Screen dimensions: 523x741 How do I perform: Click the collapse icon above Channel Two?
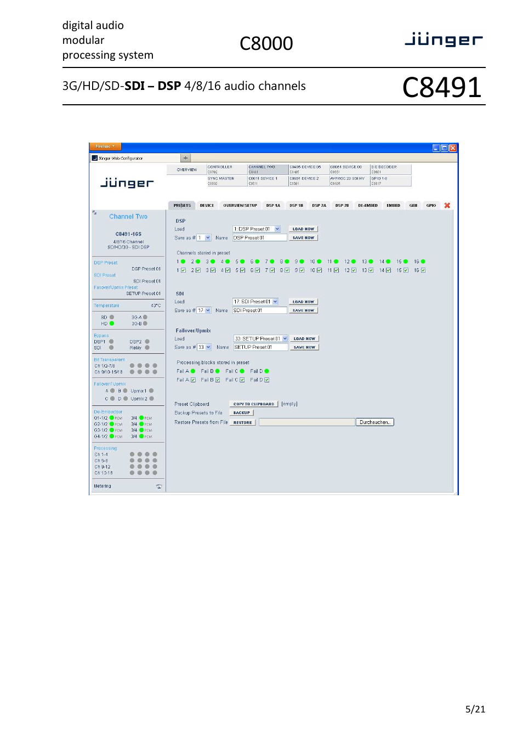(94, 212)
